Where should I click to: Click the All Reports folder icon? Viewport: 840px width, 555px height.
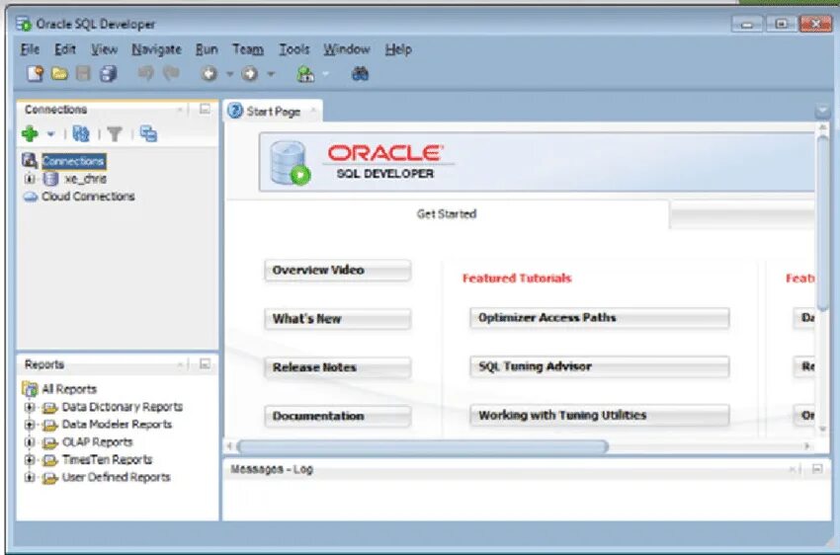click(30, 388)
